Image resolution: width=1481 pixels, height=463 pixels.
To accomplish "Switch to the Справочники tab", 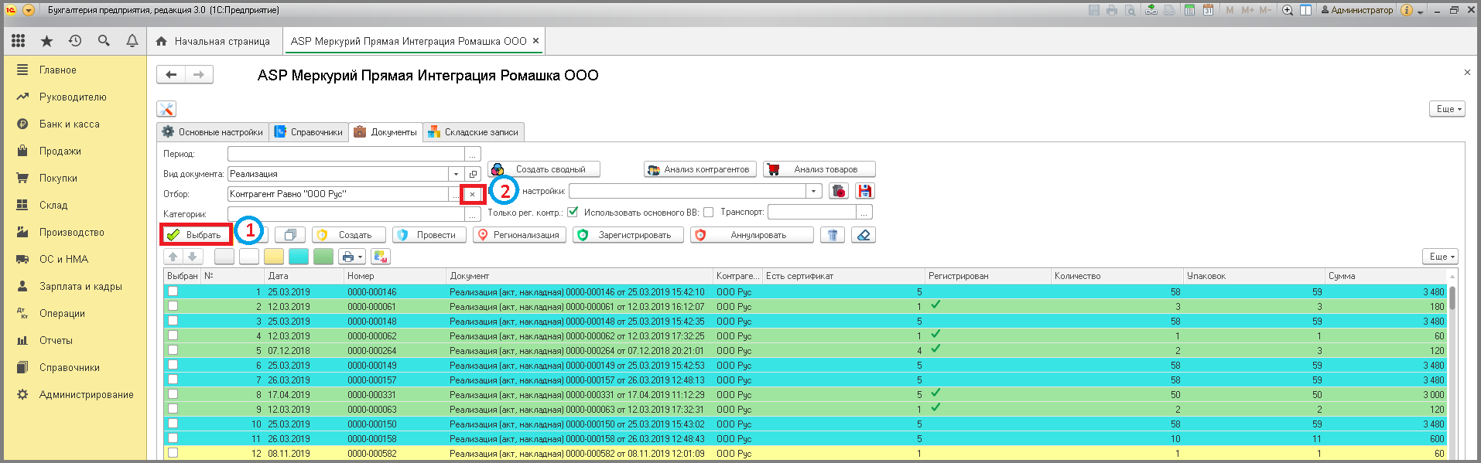I will point(309,132).
